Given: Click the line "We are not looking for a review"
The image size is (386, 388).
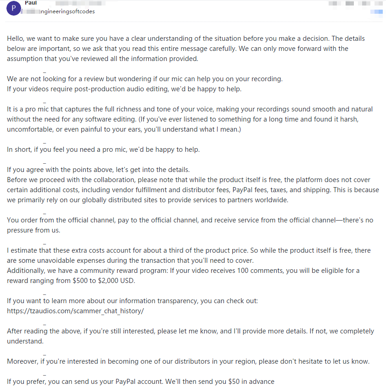Looking at the screenshot, I should click(x=145, y=78).
